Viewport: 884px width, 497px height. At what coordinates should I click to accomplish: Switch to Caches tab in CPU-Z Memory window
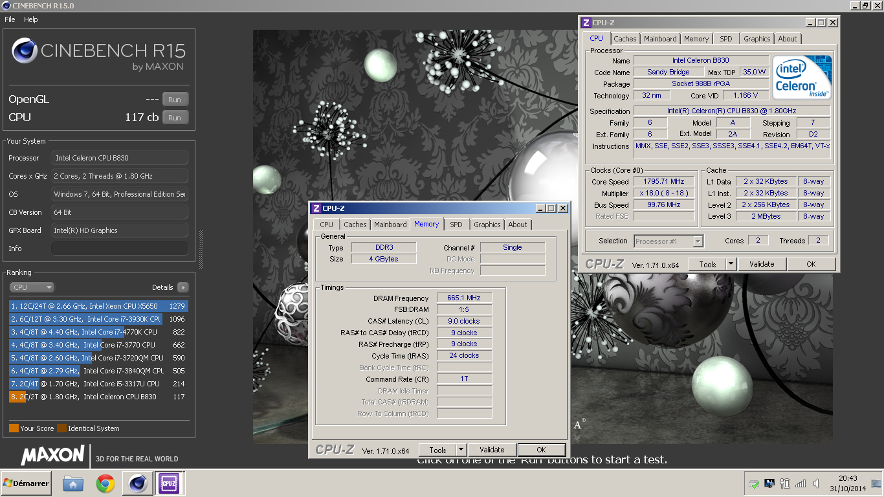[x=355, y=225]
